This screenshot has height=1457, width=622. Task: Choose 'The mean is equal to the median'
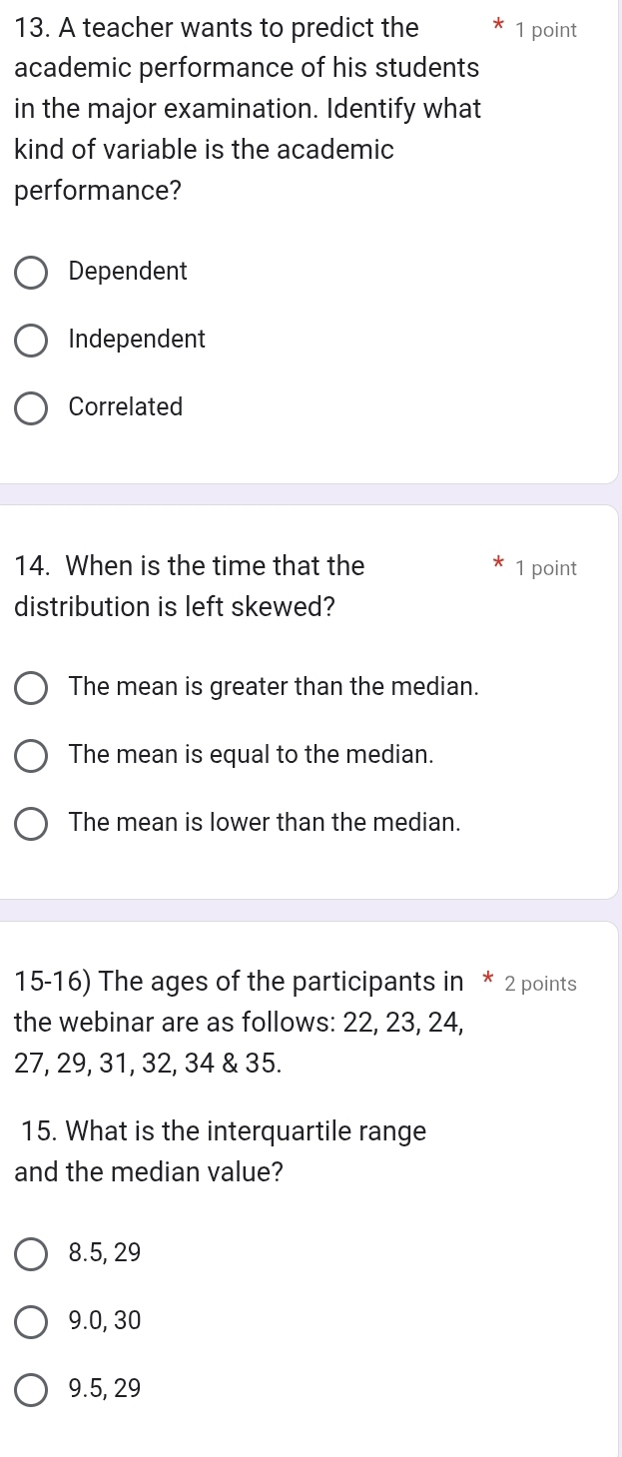[x=31, y=755]
